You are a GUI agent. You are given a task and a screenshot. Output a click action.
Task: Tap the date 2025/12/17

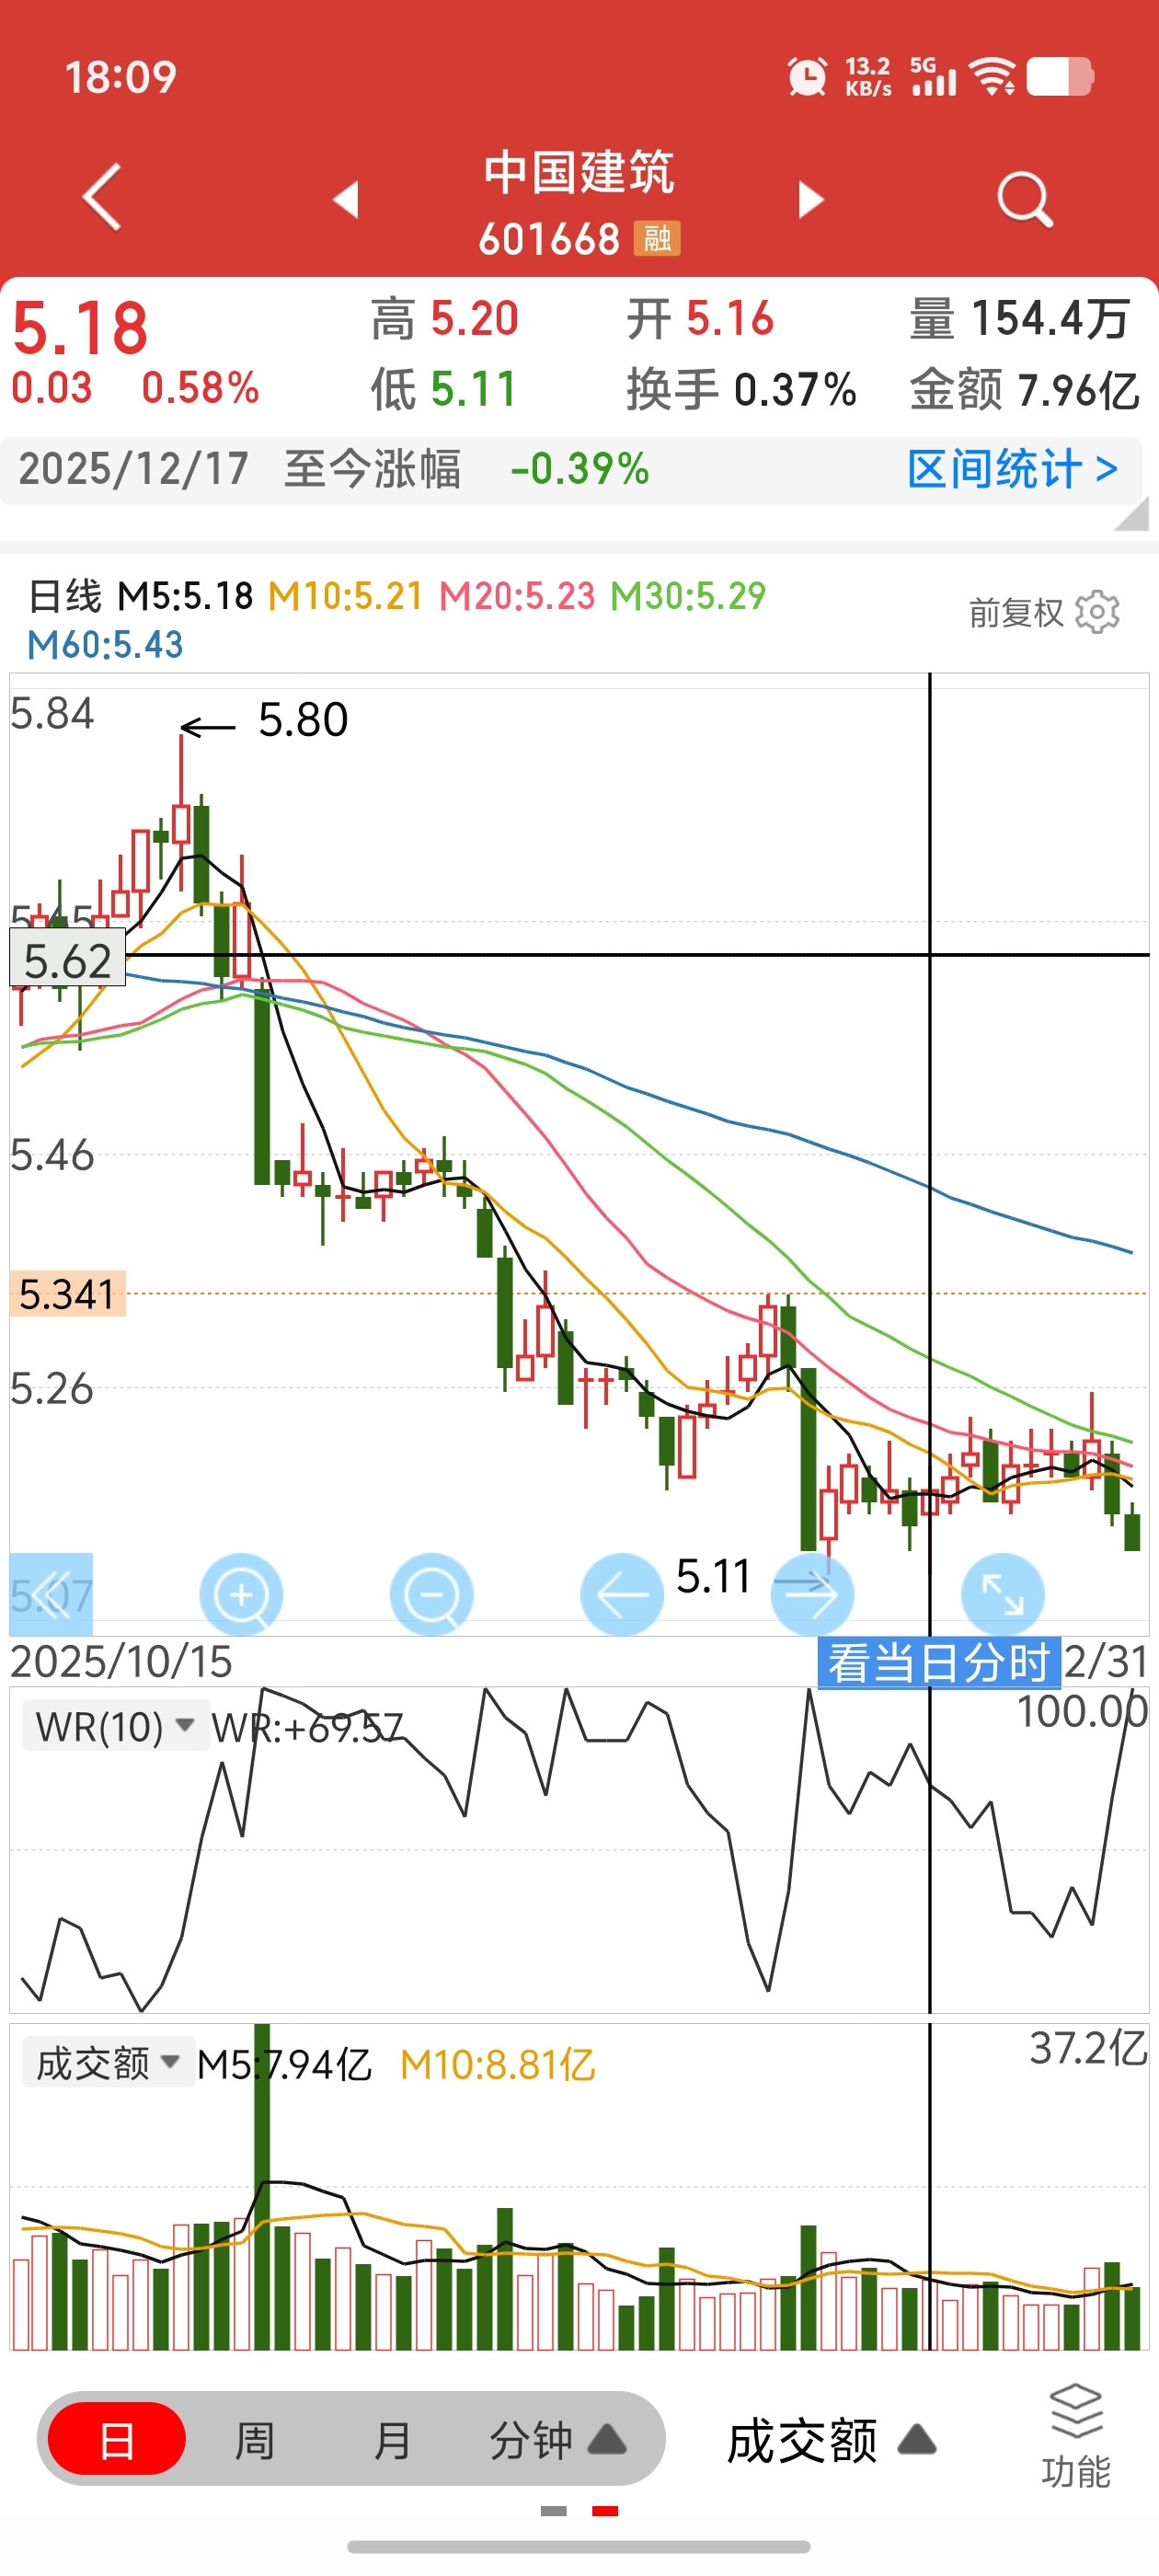(x=133, y=469)
